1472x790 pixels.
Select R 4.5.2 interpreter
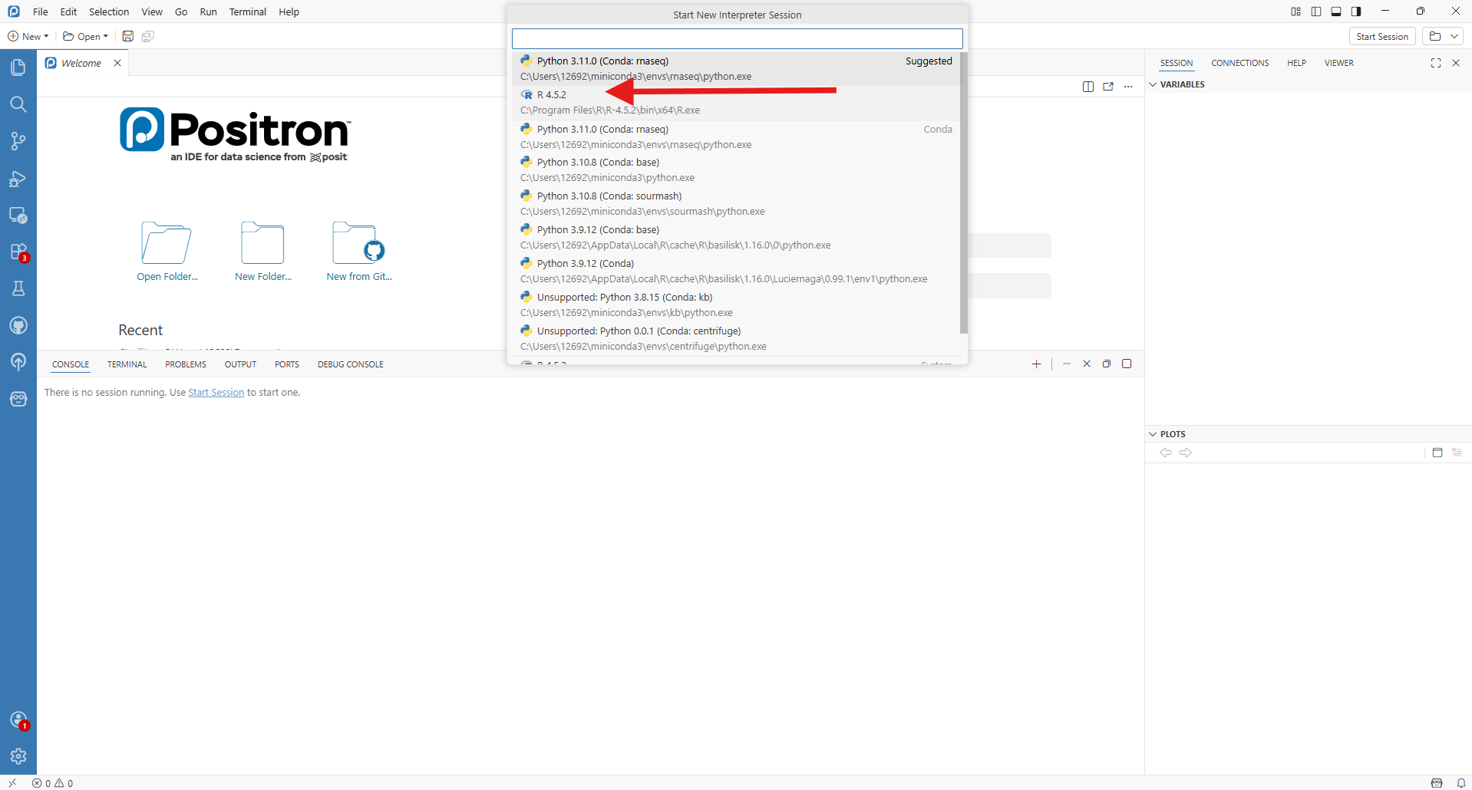click(551, 95)
